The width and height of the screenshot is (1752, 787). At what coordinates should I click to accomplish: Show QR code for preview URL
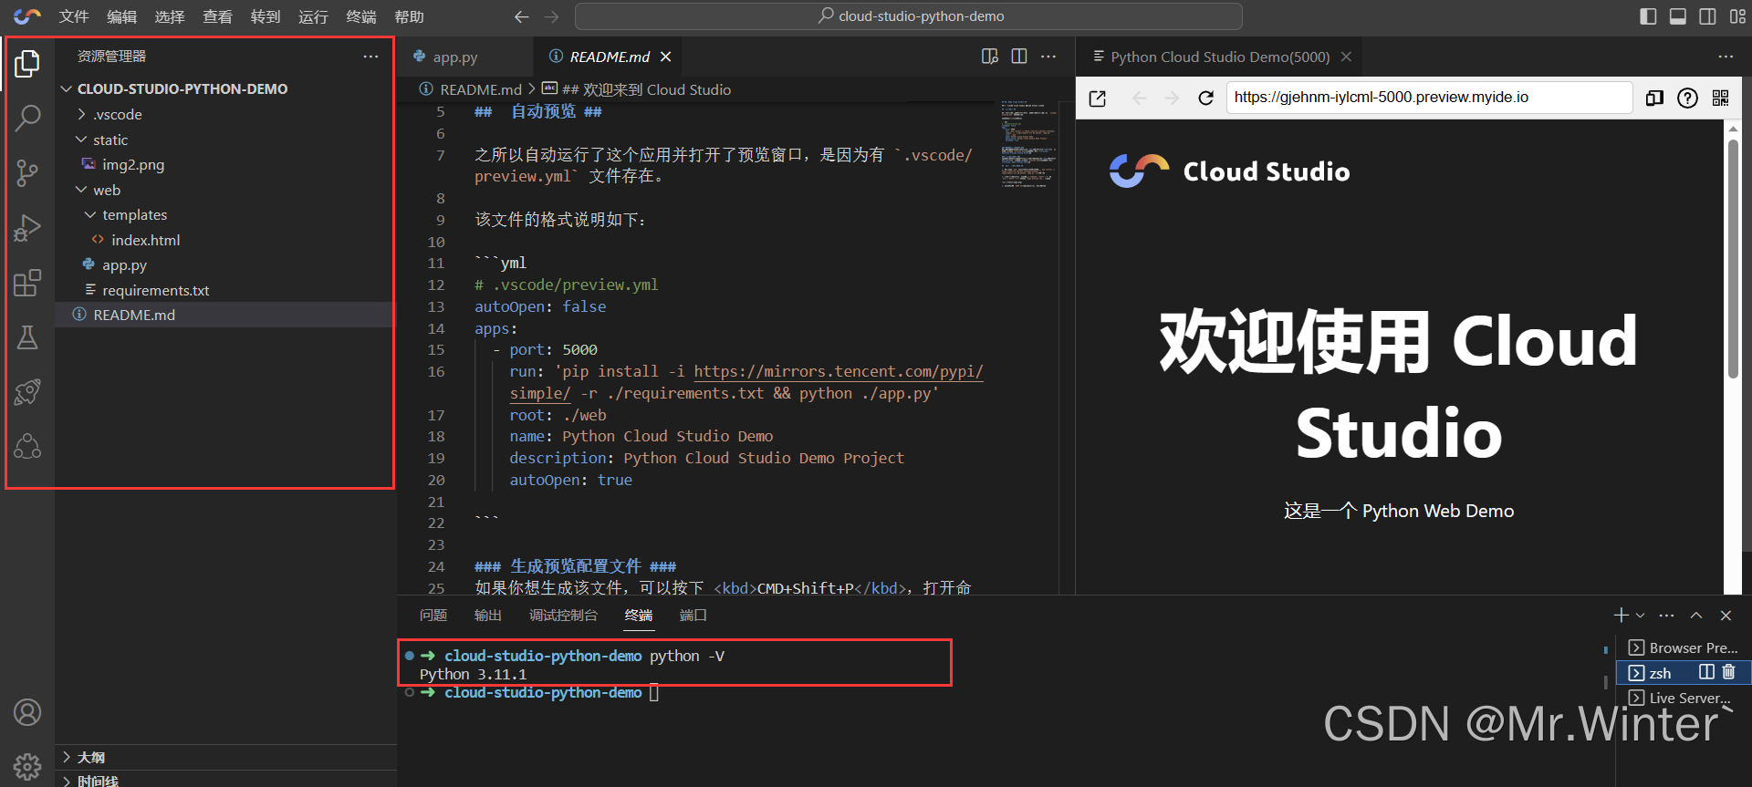click(1721, 98)
